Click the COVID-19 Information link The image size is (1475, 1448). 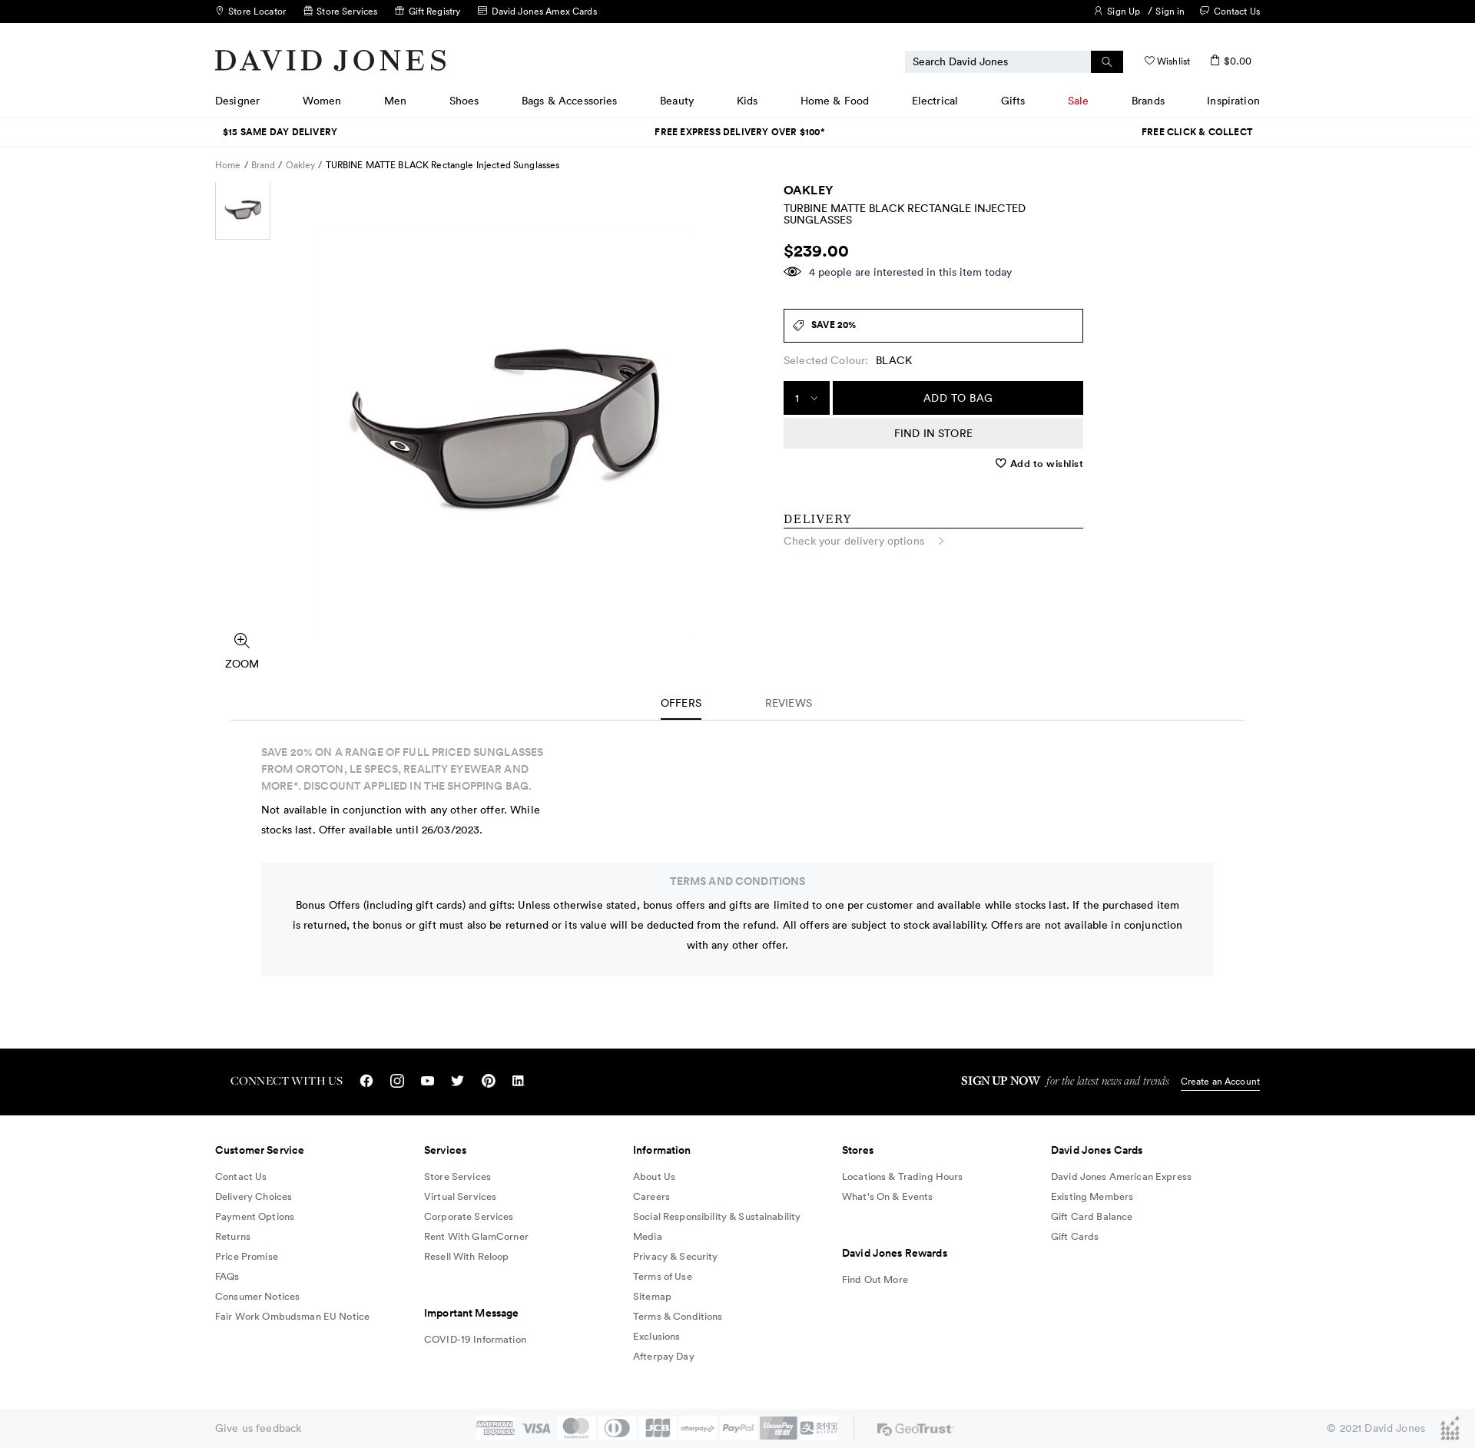click(x=475, y=1340)
